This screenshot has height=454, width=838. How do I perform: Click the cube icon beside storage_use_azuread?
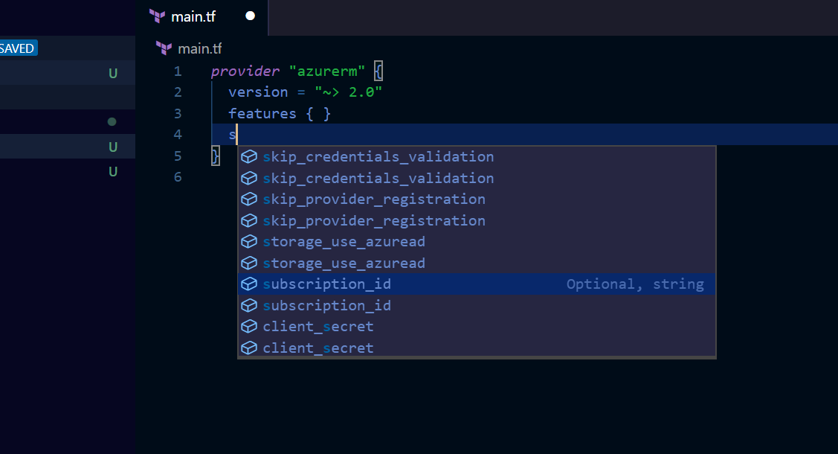coord(249,241)
